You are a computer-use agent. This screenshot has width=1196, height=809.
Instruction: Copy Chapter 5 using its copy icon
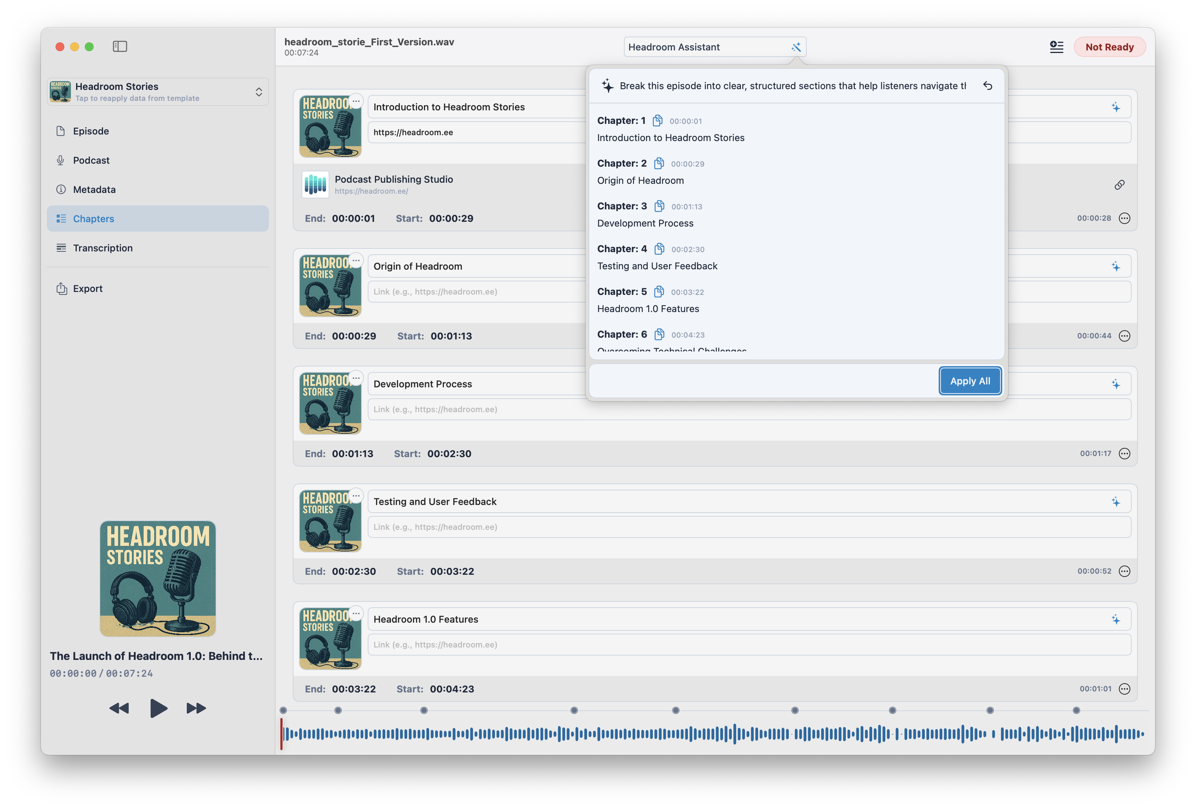pos(659,292)
